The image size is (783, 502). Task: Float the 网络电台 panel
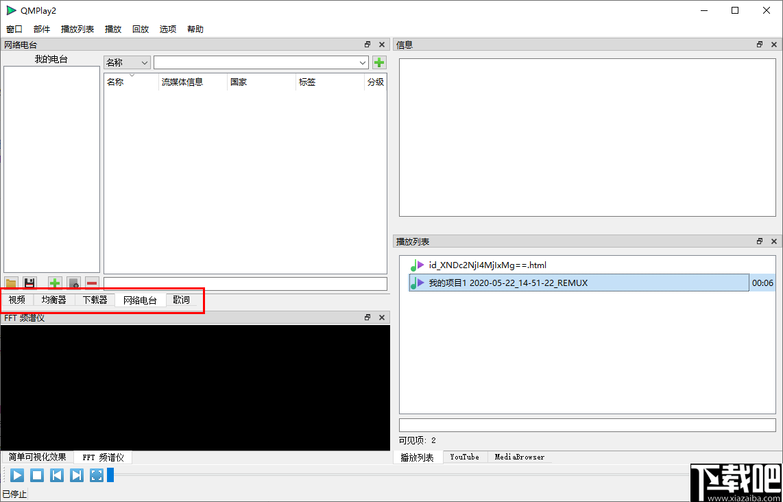tap(368, 45)
